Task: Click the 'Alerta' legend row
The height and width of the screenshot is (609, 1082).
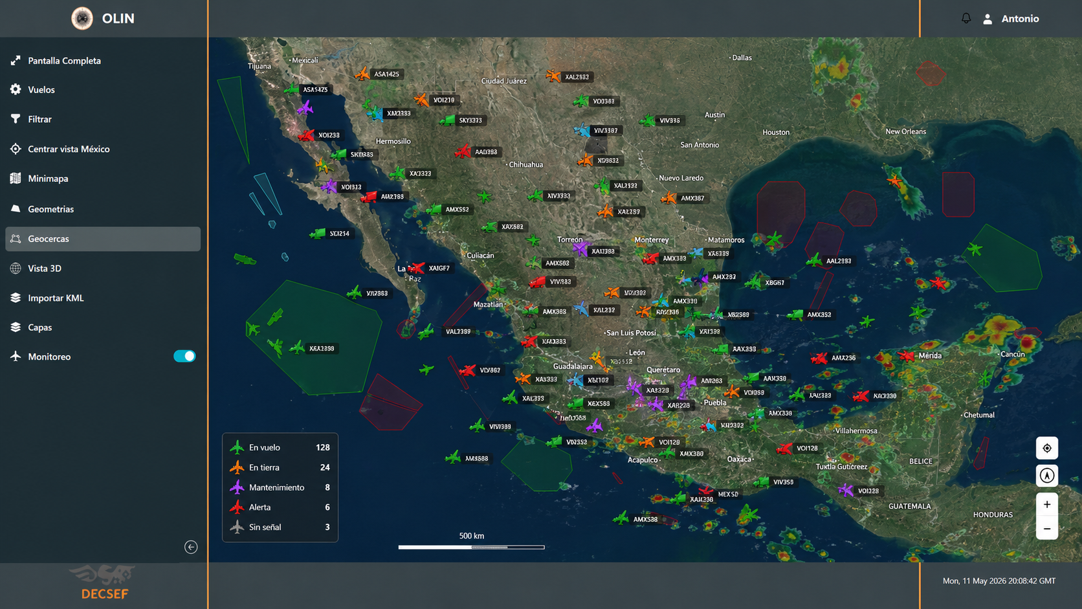Action: point(280,507)
